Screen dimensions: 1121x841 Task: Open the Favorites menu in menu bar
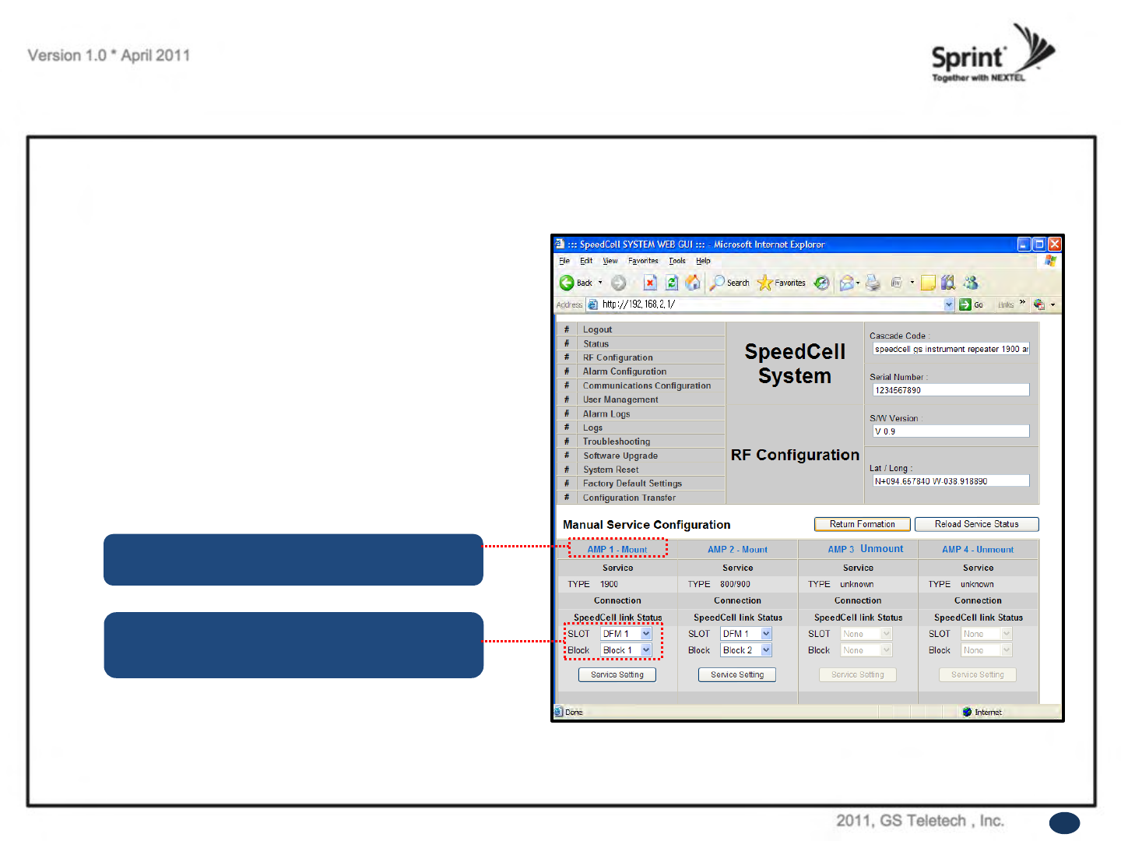point(643,261)
